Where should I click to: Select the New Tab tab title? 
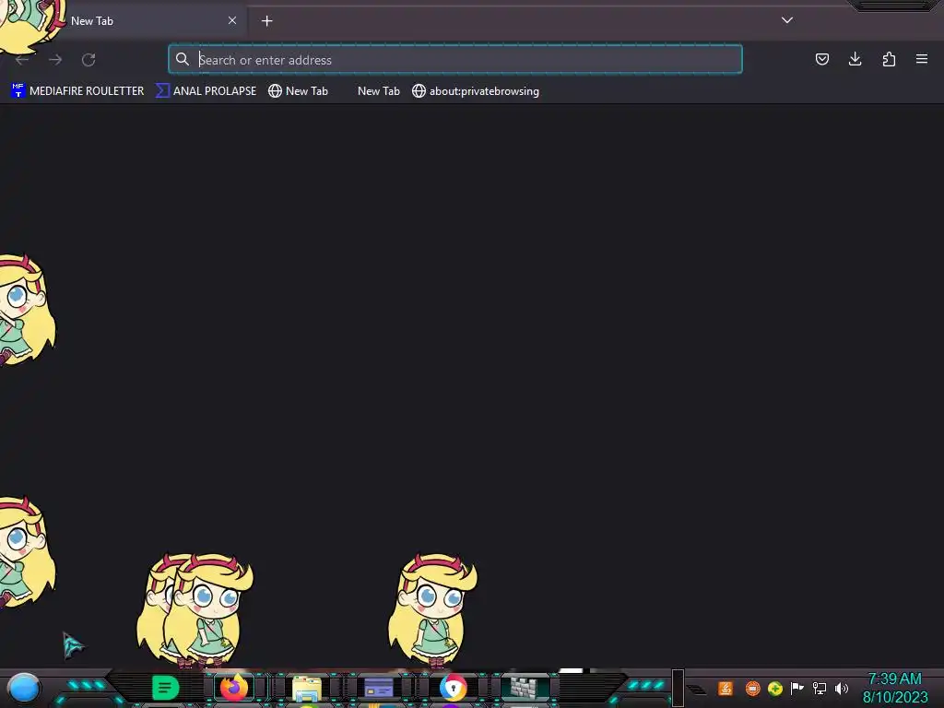(92, 20)
